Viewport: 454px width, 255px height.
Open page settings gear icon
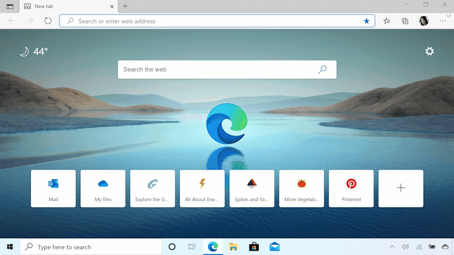[x=429, y=51]
